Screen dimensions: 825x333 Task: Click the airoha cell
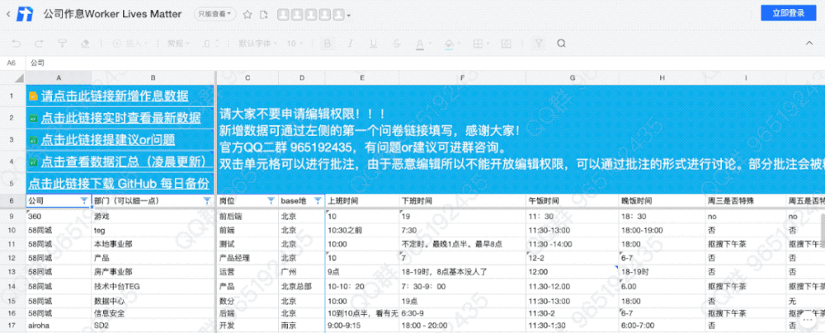click(x=59, y=326)
